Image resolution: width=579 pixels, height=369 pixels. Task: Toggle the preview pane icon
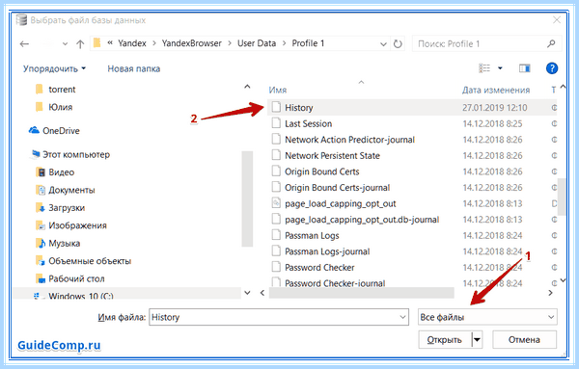[524, 68]
